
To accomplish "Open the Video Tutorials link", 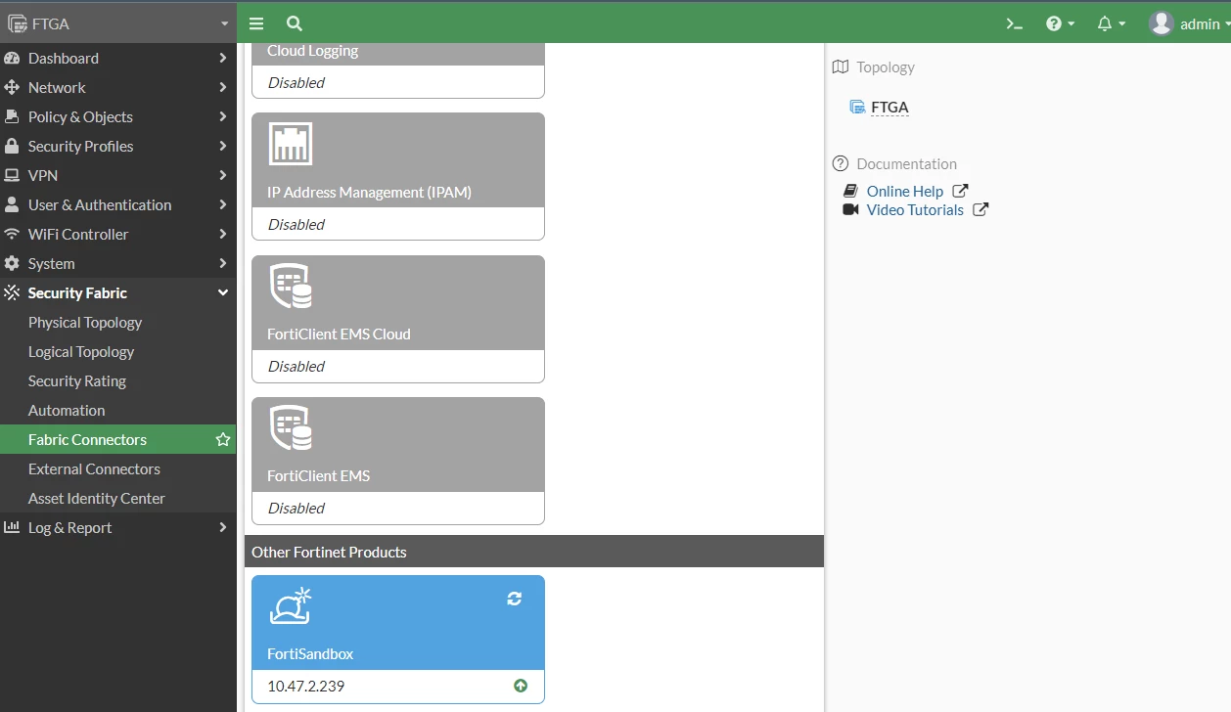I will [915, 209].
